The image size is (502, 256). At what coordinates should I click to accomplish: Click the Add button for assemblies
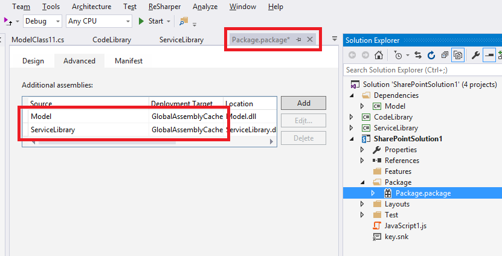click(303, 103)
